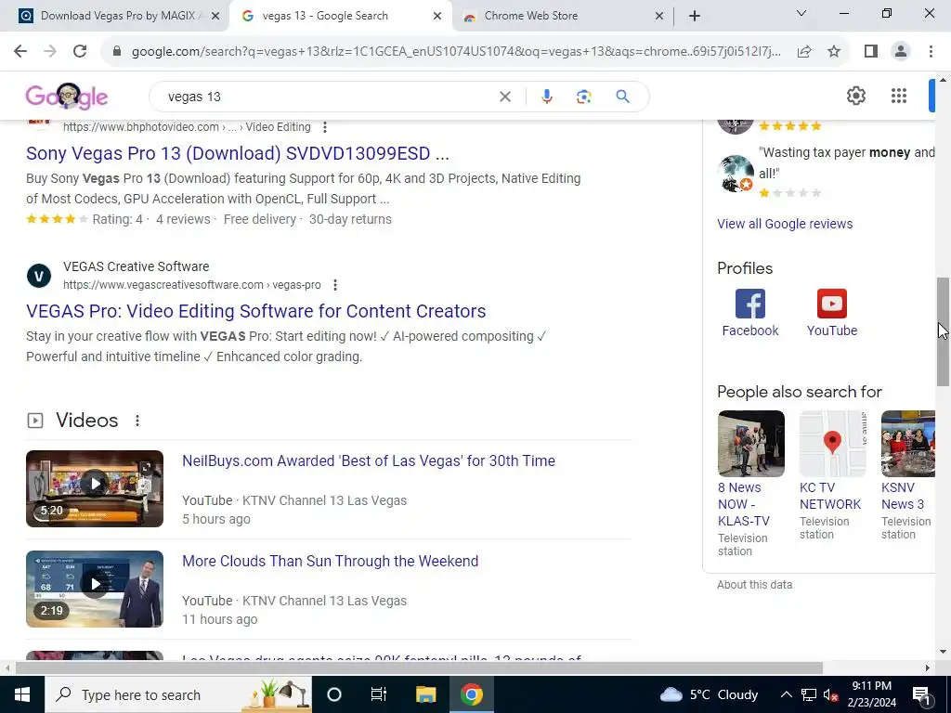This screenshot has height=713, width=951.
Task: Click the horizontal scrollbar at page bottom
Action: 419,668
